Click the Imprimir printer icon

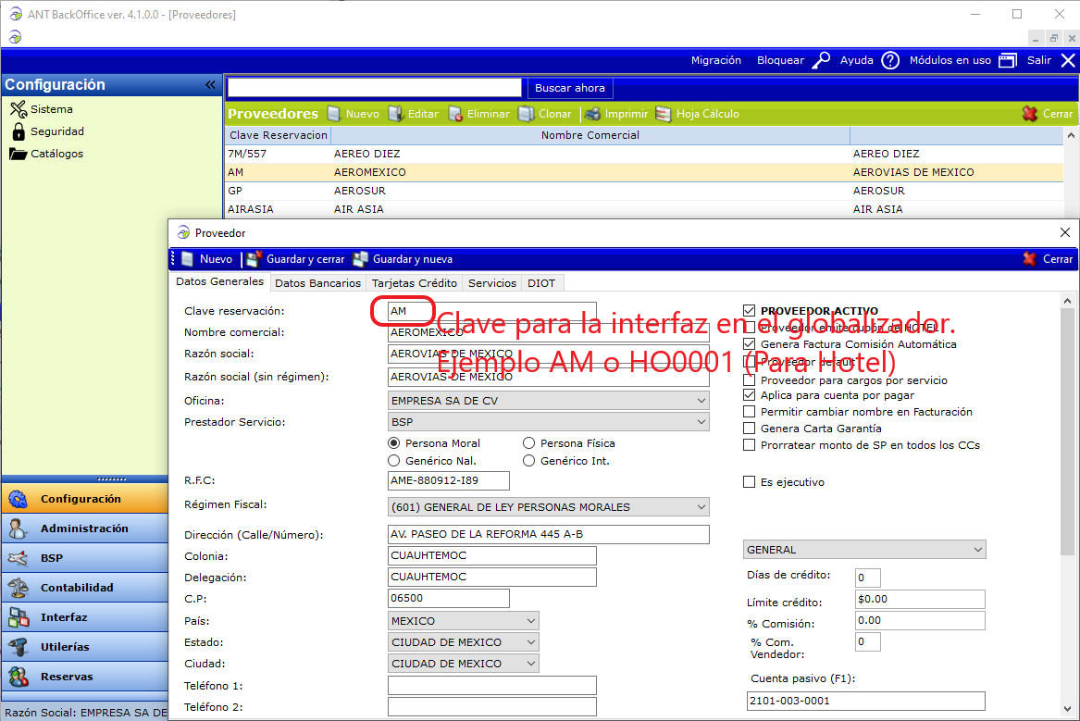click(592, 114)
